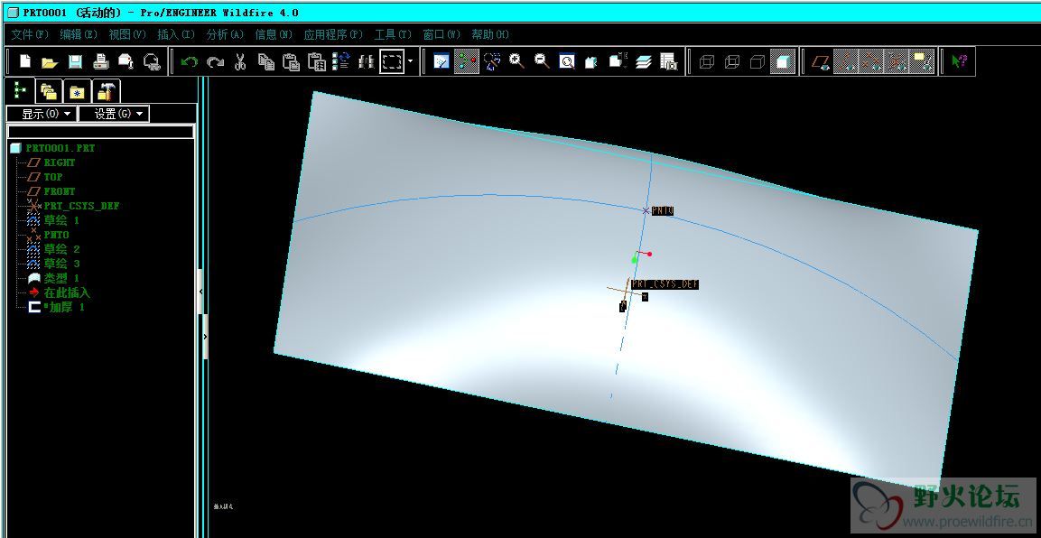
Task: Toggle datum points display
Action: 871,61
